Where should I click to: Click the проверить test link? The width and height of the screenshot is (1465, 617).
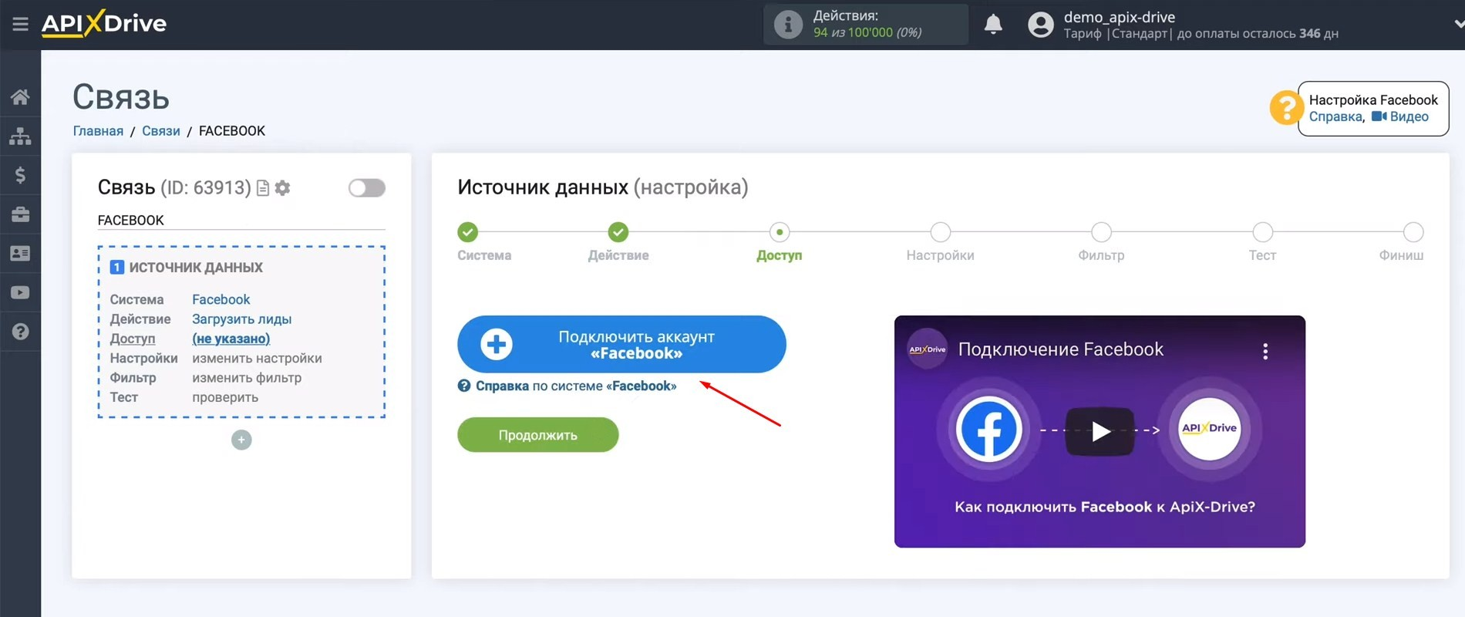(225, 397)
